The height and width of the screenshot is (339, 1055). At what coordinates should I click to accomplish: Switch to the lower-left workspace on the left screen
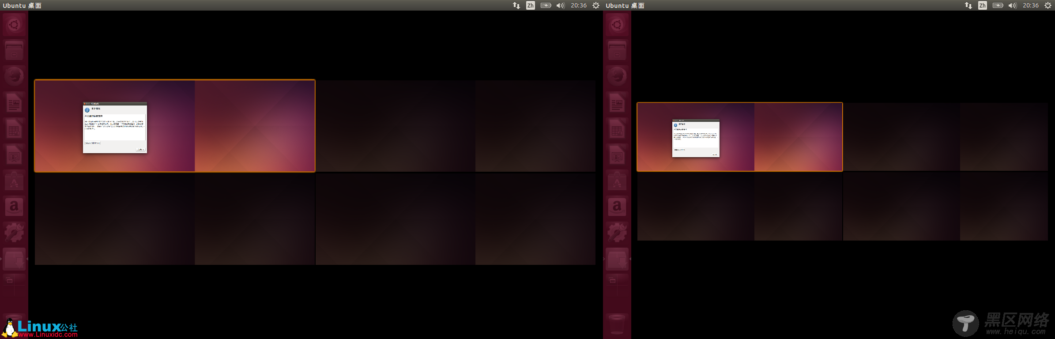click(x=175, y=219)
